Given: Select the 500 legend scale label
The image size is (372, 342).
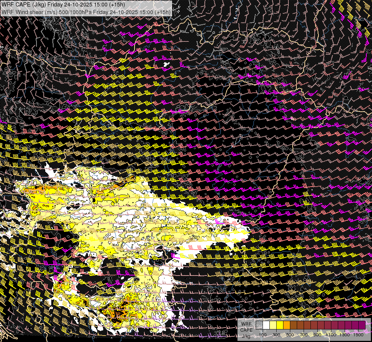Looking at the screenshot, I should coord(290,335).
